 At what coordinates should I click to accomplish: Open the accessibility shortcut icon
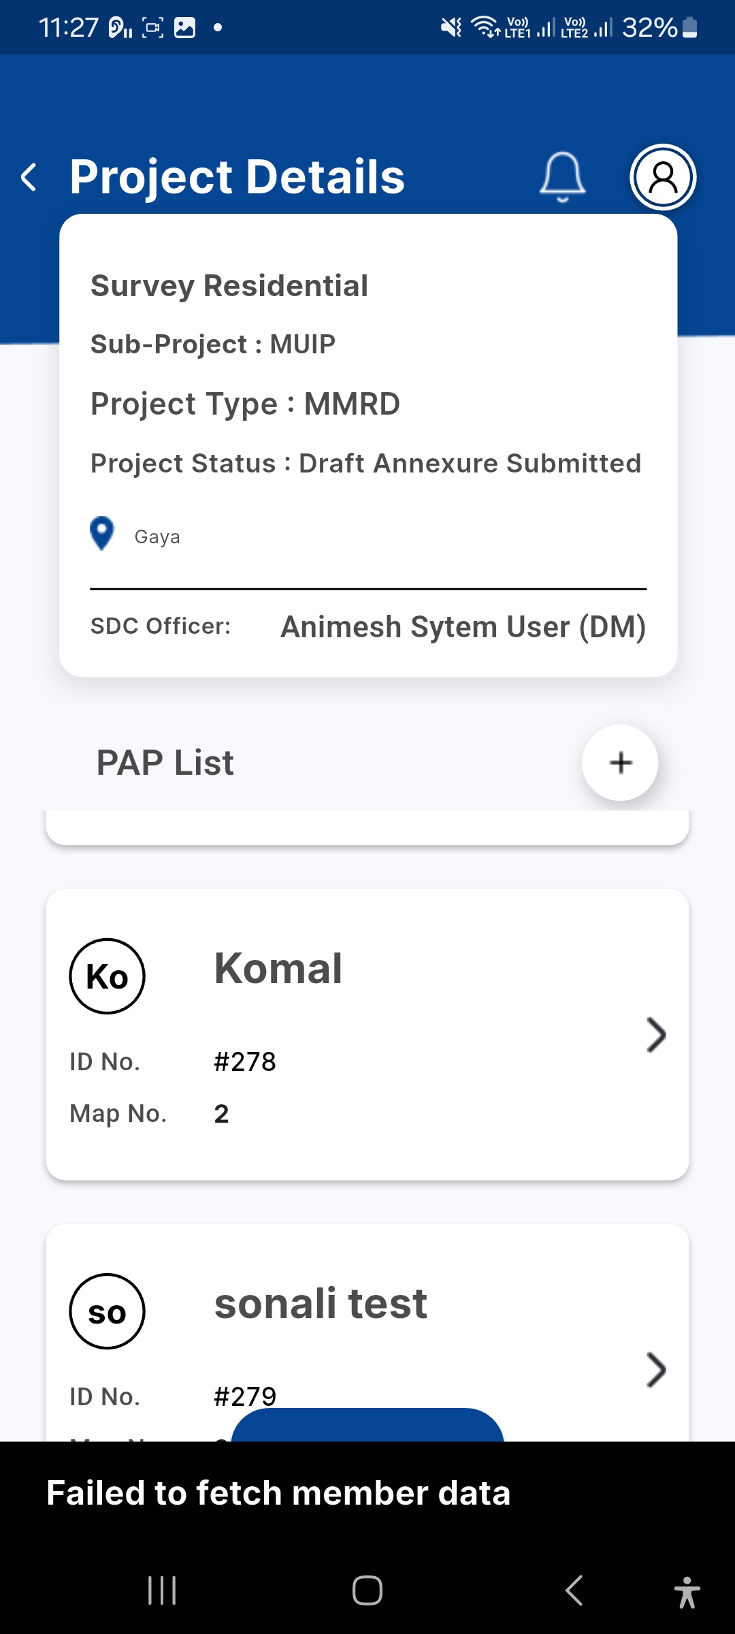(x=687, y=1592)
